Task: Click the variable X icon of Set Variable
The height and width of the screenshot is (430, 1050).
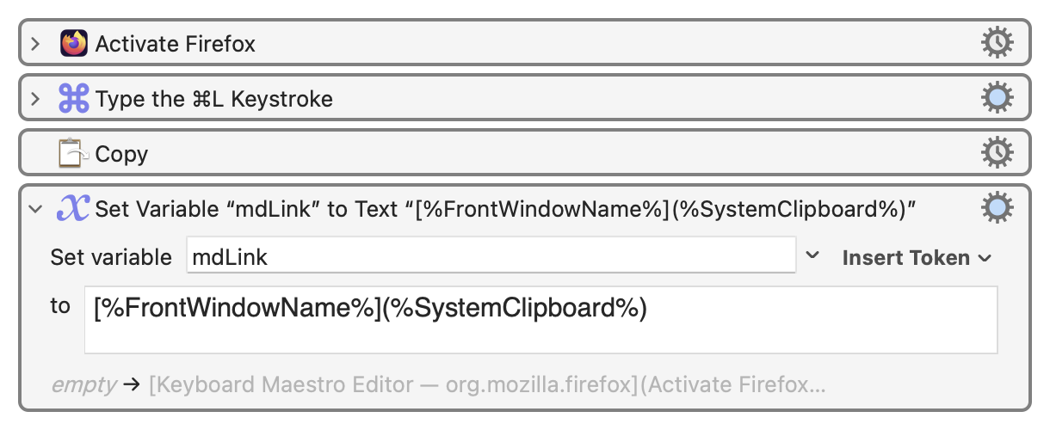Action: [74, 207]
